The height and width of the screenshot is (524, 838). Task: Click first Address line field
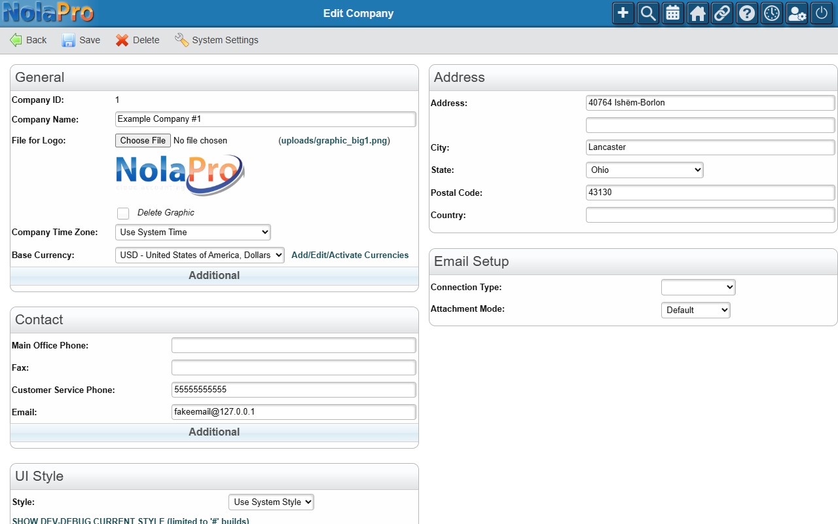pyautogui.click(x=710, y=103)
